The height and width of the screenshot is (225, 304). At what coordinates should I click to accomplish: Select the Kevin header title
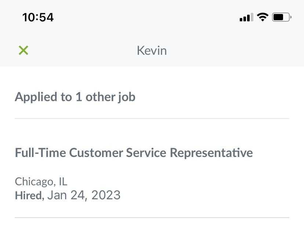152,51
